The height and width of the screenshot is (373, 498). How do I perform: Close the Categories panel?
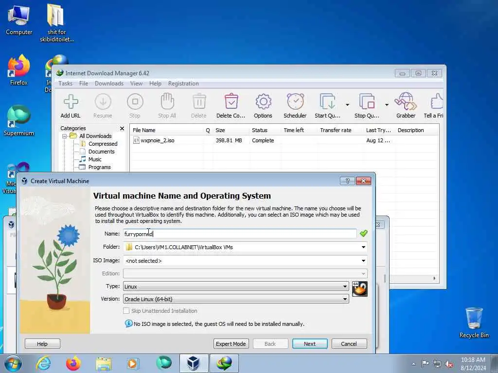pos(122,128)
